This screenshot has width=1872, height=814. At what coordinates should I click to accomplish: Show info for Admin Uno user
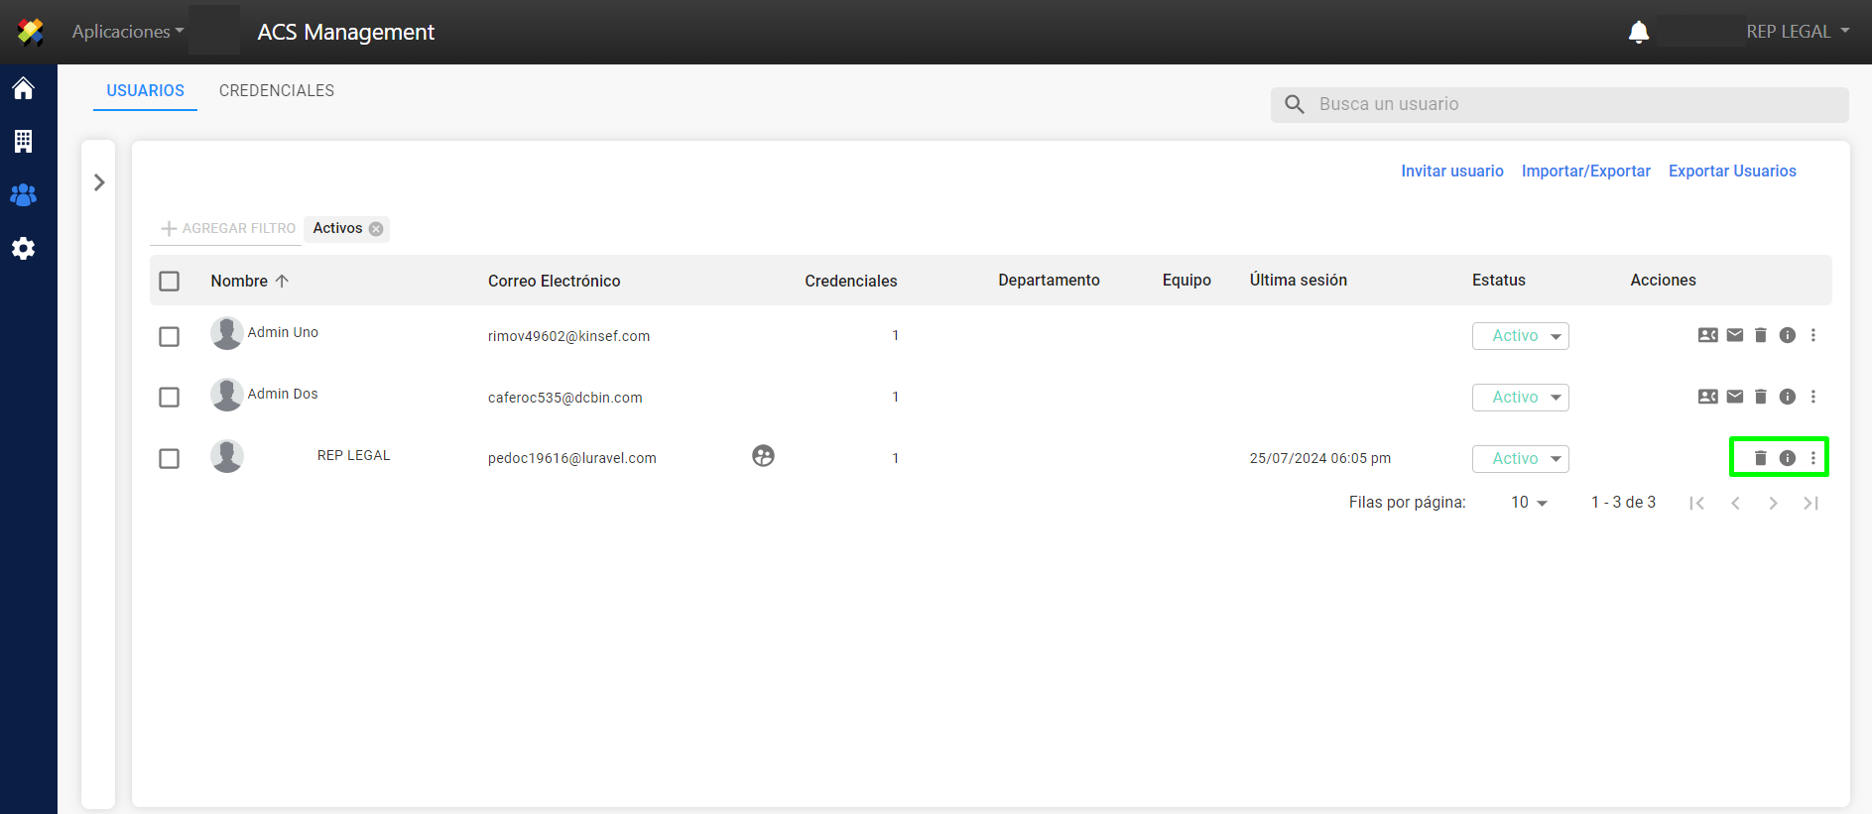click(1787, 335)
